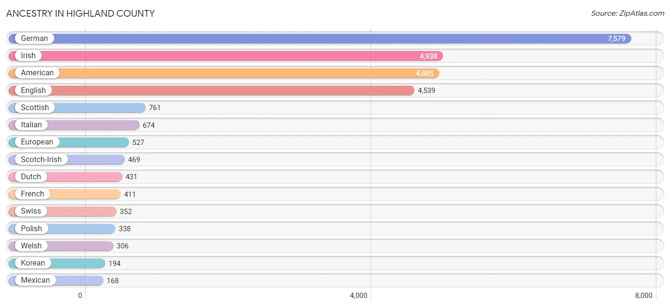The width and height of the screenshot is (670, 307).
Task: Click the German bar in the chart
Action: click(x=320, y=39)
